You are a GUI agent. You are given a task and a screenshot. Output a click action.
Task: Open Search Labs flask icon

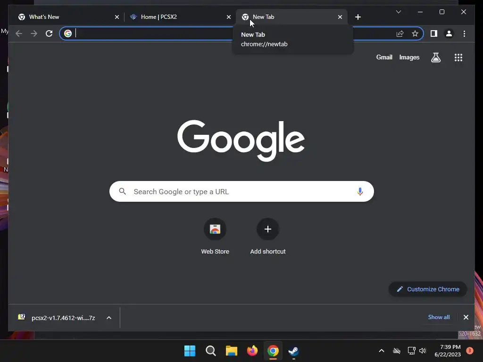435,57
